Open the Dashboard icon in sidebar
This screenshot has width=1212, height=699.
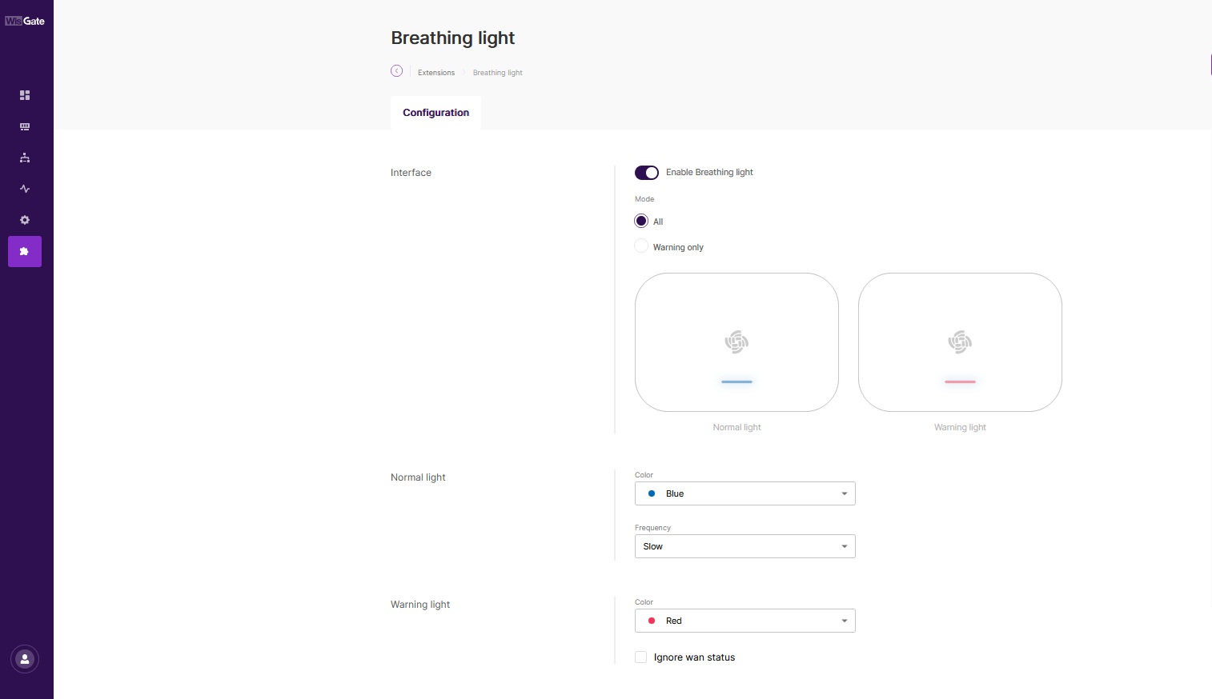(x=25, y=95)
